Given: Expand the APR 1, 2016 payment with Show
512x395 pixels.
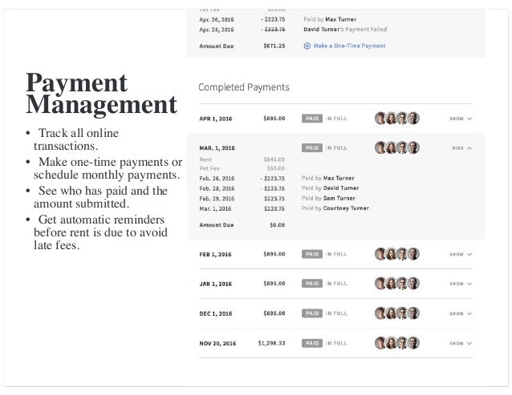Looking at the screenshot, I should [461, 119].
